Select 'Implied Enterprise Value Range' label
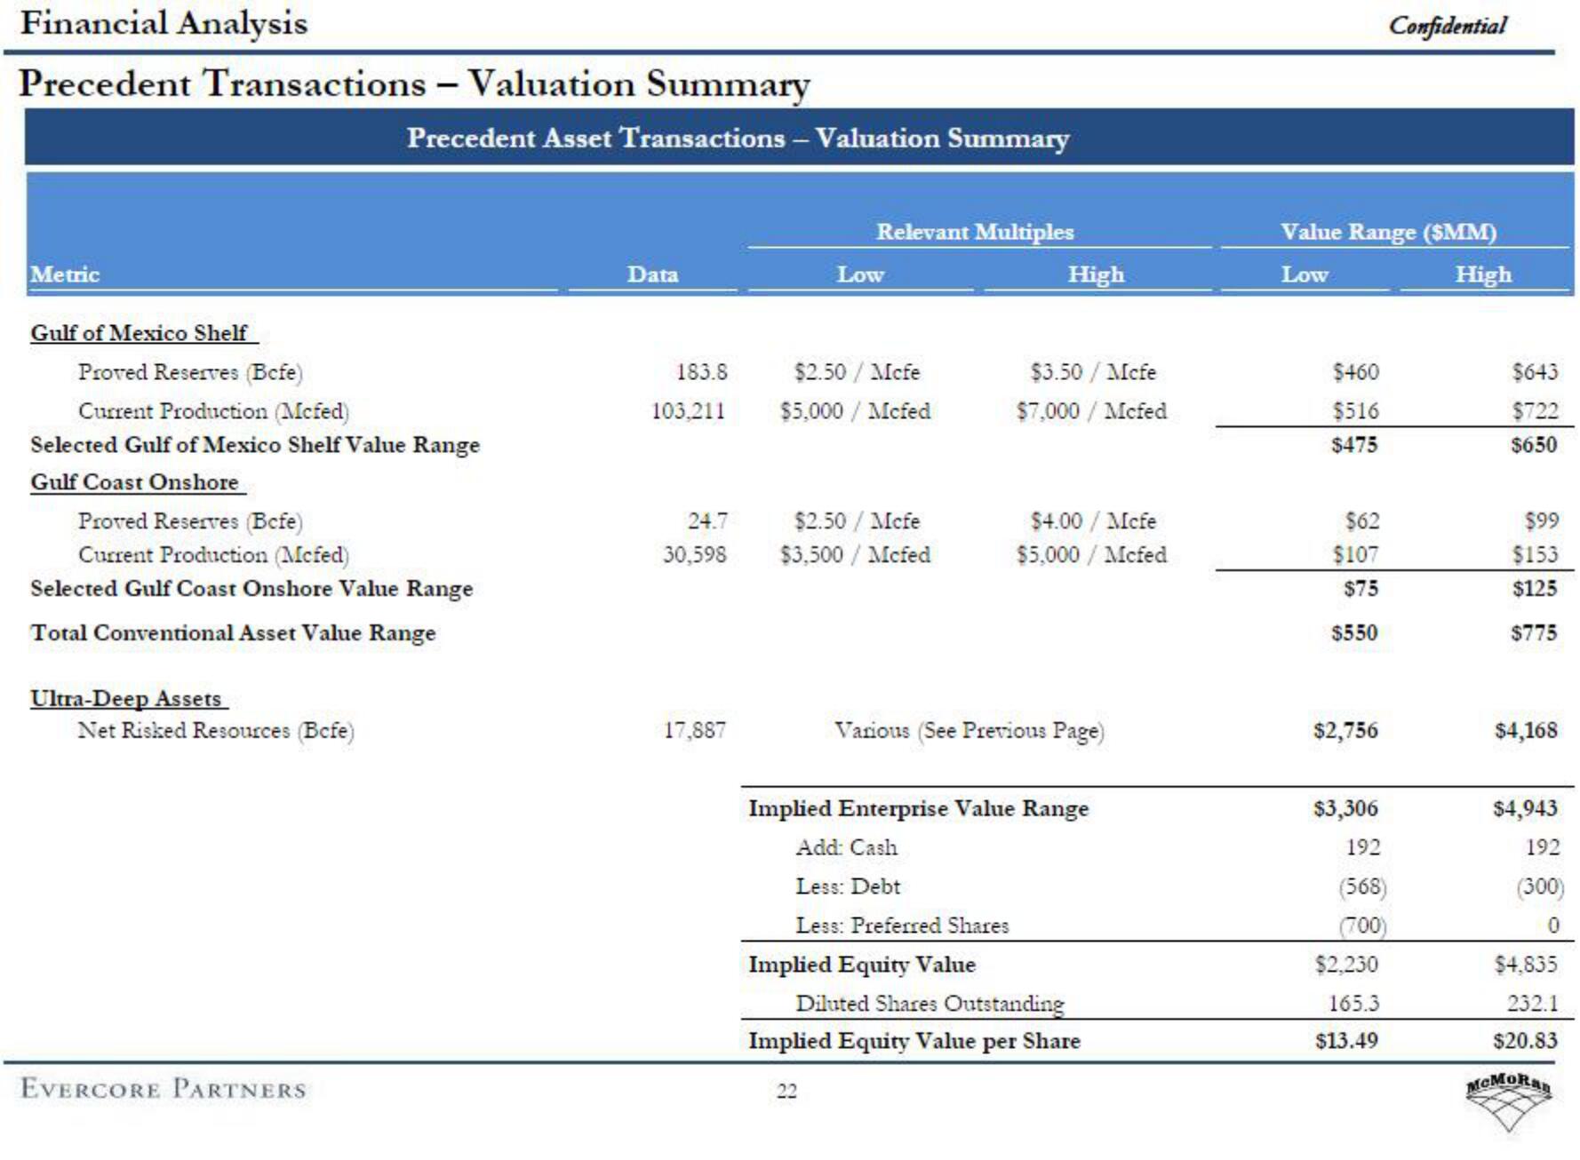Viewport: 1580px width, 1160px height. click(x=918, y=809)
